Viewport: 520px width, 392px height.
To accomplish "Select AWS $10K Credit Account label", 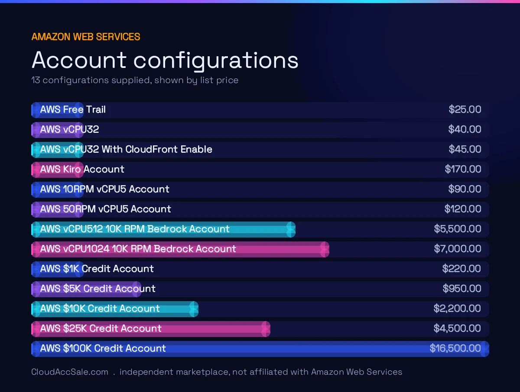I will click(100, 308).
